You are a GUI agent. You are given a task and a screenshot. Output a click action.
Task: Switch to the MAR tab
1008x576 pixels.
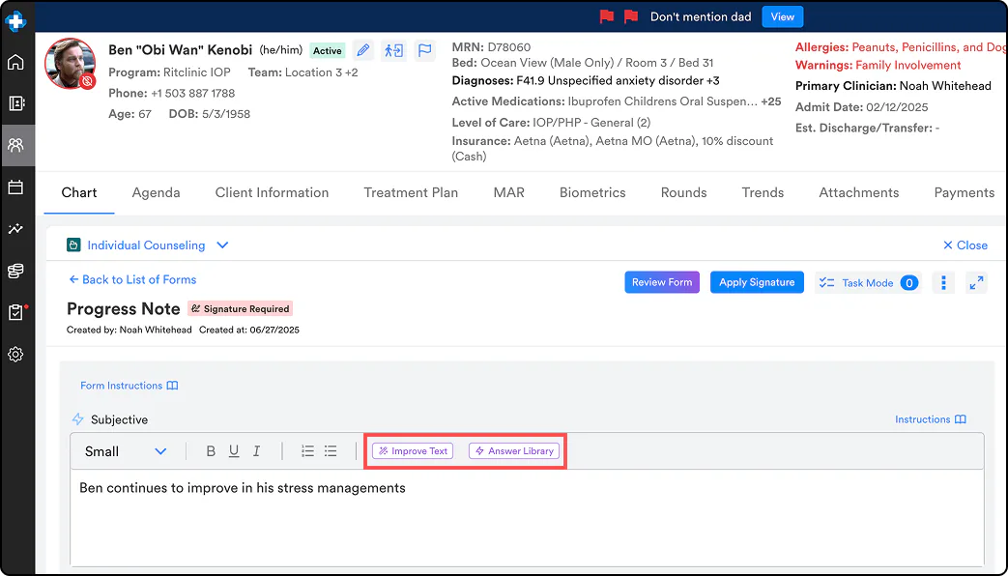[509, 193]
